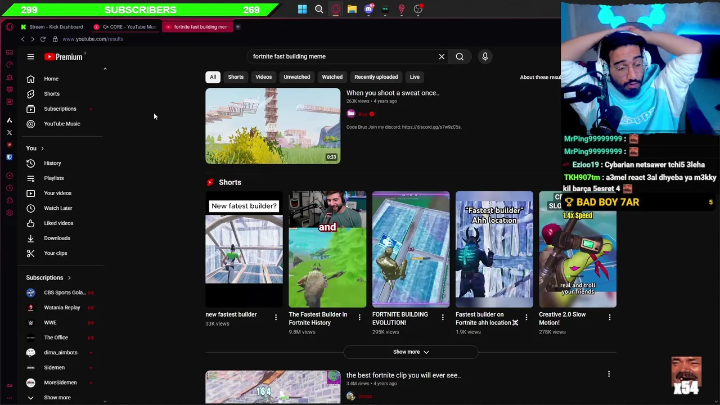Go forward in the browser
The height and width of the screenshot is (405, 720).
(33, 39)
